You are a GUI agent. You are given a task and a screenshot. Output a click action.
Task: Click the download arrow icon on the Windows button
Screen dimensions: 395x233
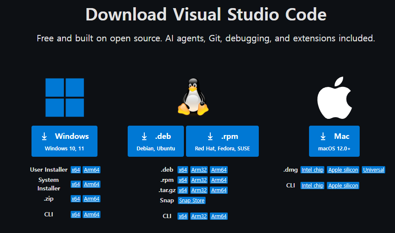(44, 136)
